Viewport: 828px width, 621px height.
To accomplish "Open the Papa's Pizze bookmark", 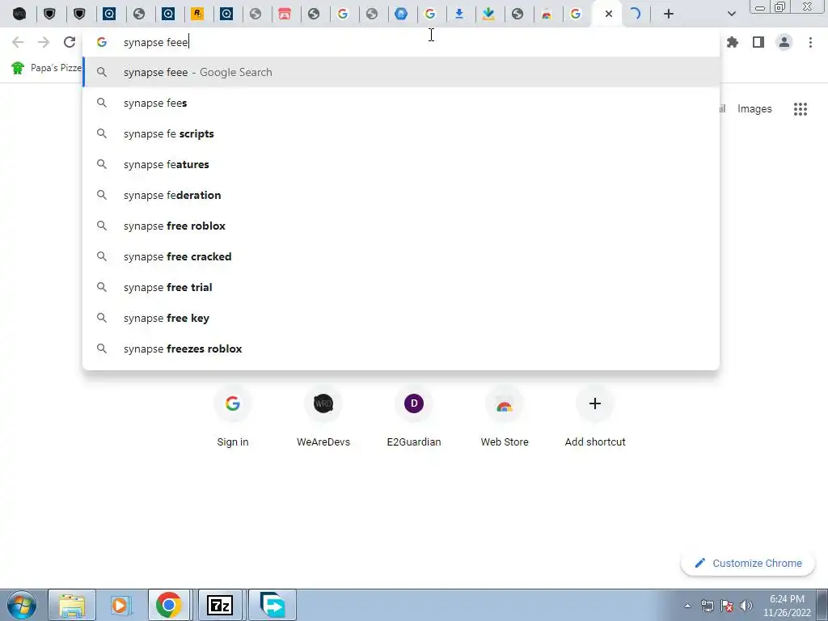I will point(46,68).
